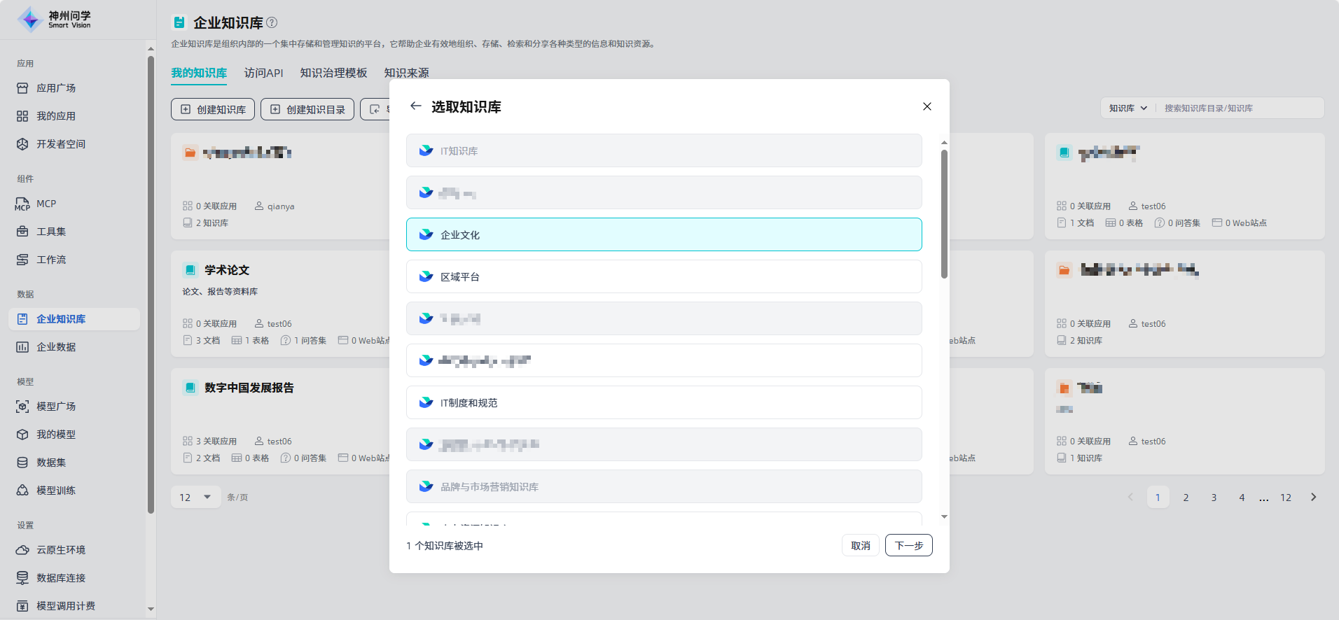Select the 区域平台 knowledge base
Viewport: 1339px width, 620px height.
click(x=663, y=276)
